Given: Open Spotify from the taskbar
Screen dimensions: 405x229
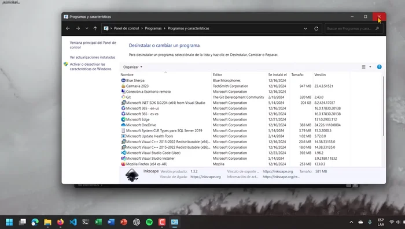Looking at the screenshot, I should 149,222.
